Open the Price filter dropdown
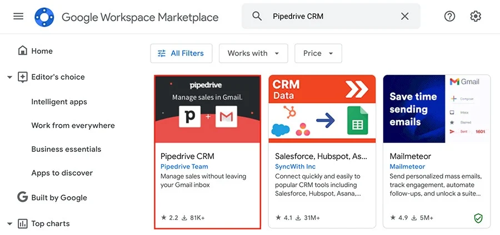The width and height of the screenshot is (500, 235). point(318,53)
